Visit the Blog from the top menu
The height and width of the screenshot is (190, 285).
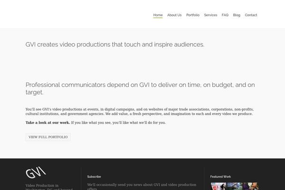237,15
